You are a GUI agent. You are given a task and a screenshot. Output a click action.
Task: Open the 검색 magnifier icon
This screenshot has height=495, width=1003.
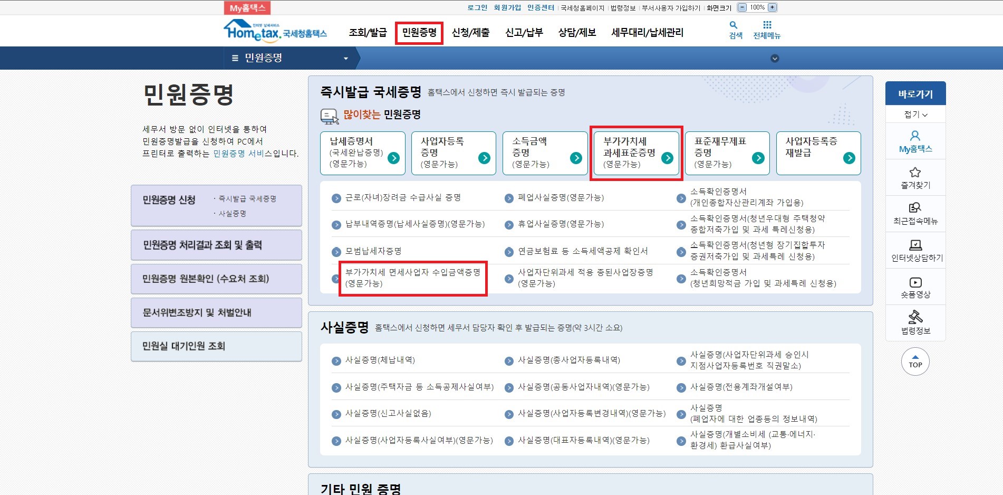click(734, 25)
